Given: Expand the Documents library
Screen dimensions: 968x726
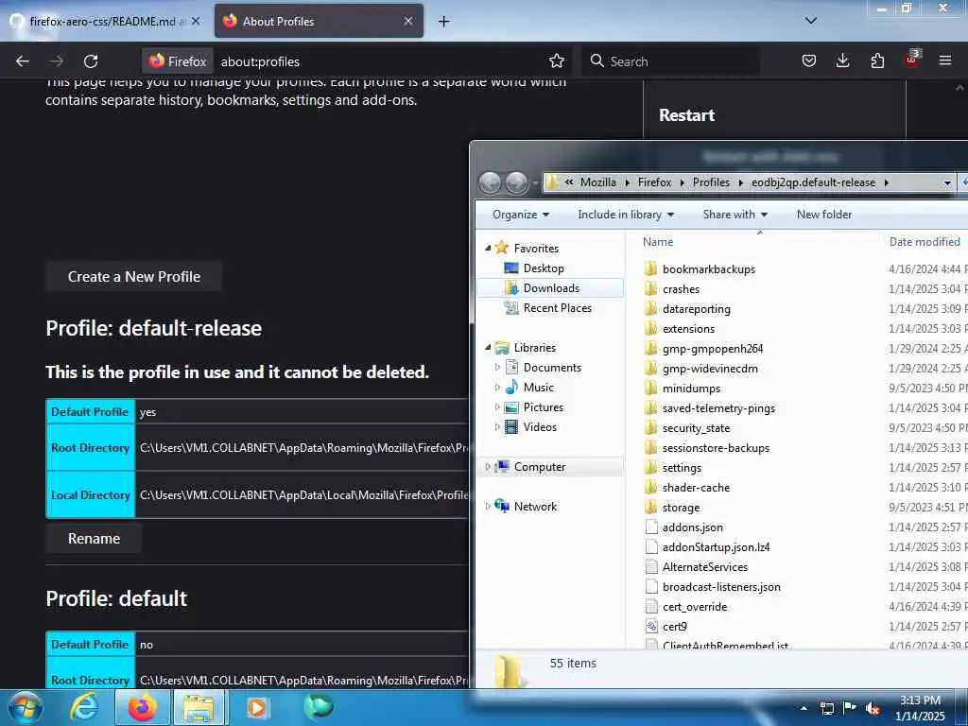Looking at the screenshot, I should point(497,368).
